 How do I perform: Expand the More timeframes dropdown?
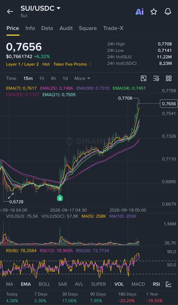(82, 78)
